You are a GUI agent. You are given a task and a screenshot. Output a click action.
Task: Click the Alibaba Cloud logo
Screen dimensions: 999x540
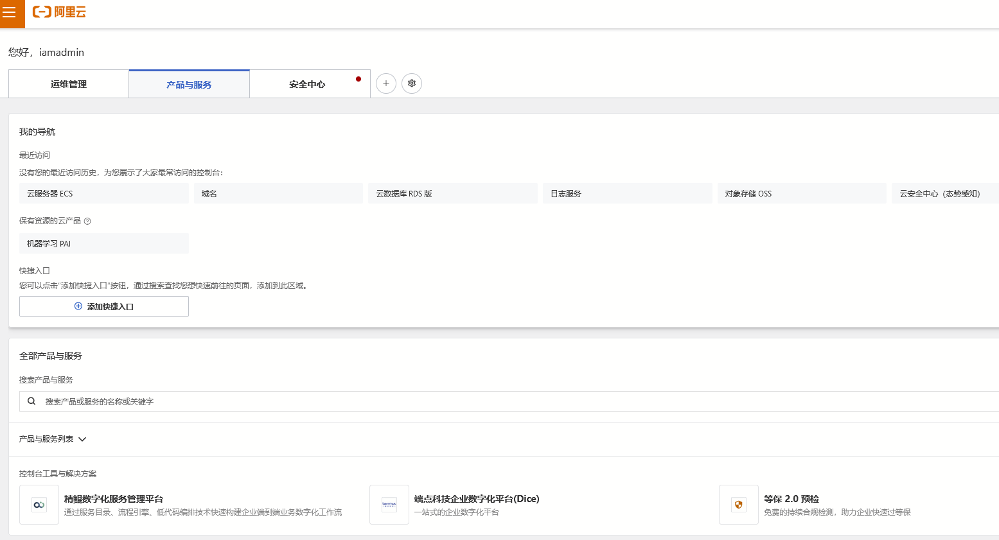(x=59, y=12)
